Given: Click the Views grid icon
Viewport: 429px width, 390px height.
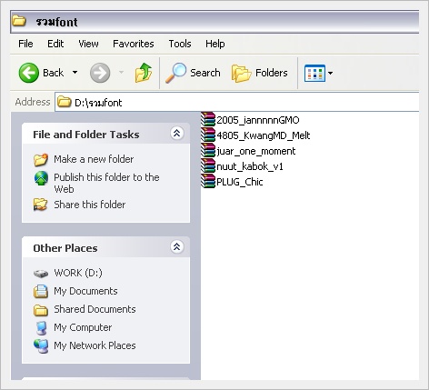Looking at the screenshot, I should click(314, 73).
